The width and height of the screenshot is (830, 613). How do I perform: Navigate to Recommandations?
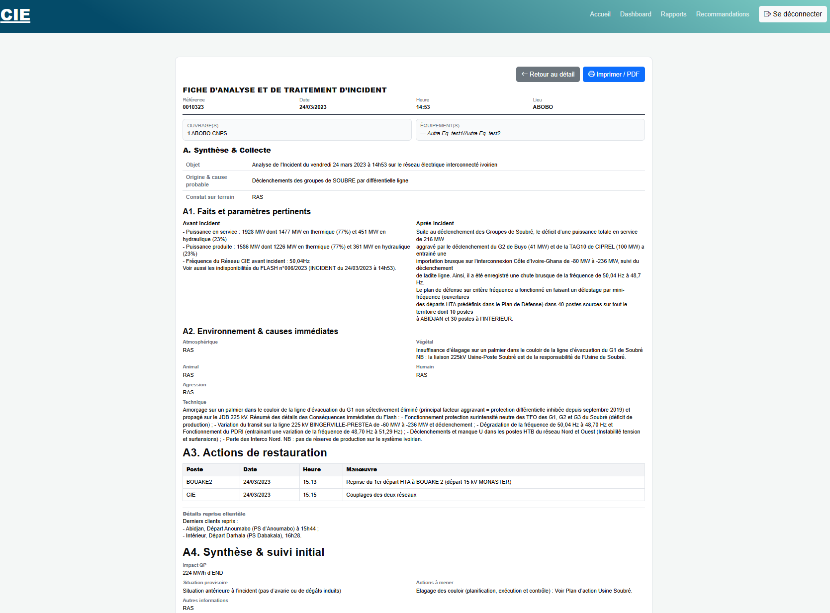click(x=722, y=14)
